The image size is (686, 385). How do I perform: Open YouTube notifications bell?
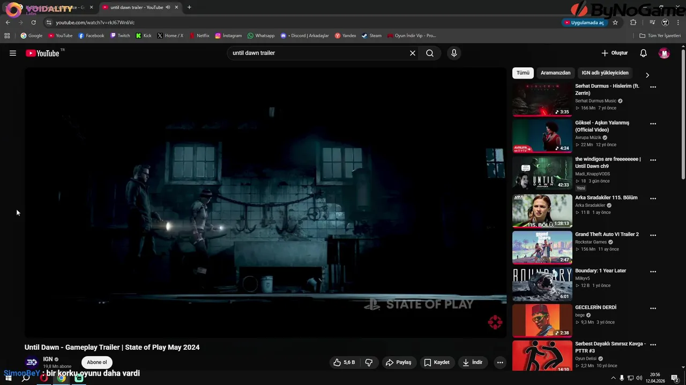point(644,53)
